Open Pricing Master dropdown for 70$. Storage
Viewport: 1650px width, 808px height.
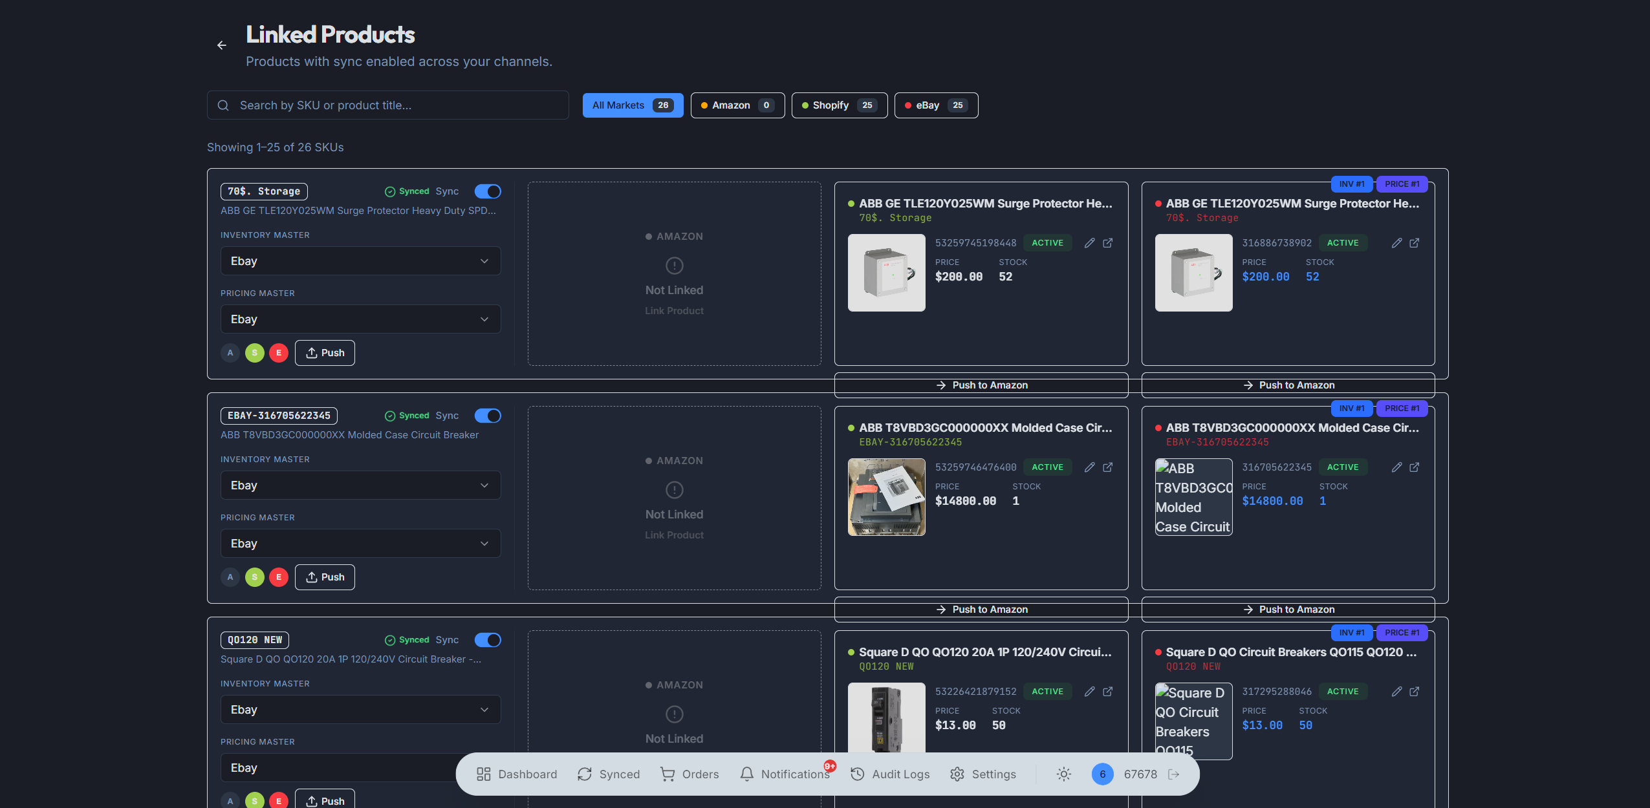[361, 319]
